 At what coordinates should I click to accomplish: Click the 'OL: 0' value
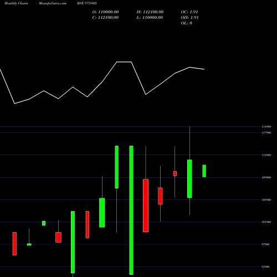[187, 23]
